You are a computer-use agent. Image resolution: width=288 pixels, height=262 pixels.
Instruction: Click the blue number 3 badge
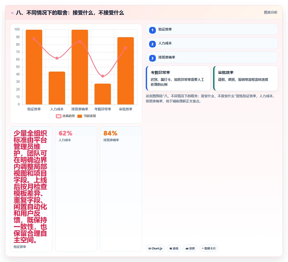pyautogui.click(x=152, y=58)
